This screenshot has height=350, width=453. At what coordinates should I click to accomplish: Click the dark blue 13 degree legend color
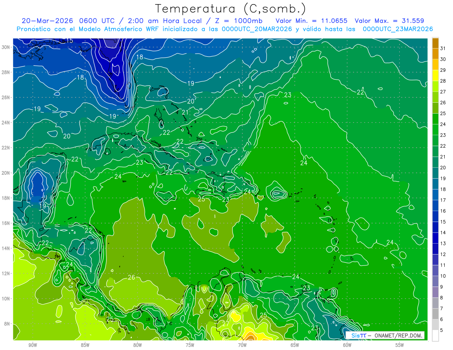[435, 238]
